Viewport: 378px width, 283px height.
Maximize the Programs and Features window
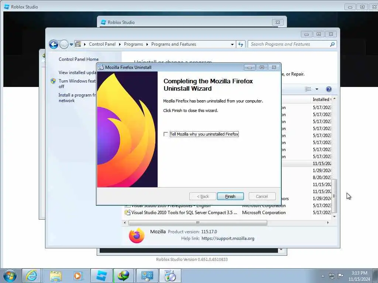(319, 34)
